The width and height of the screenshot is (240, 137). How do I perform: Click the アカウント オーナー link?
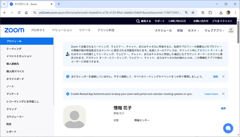coord(209,50)
